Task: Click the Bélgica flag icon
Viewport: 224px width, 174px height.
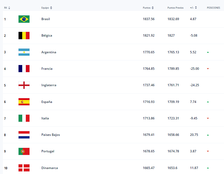Action: pyautogui.click(x=24, y=36)
